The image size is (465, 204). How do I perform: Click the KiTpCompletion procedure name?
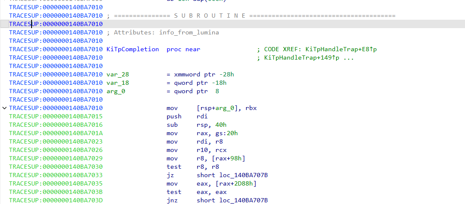133,50
